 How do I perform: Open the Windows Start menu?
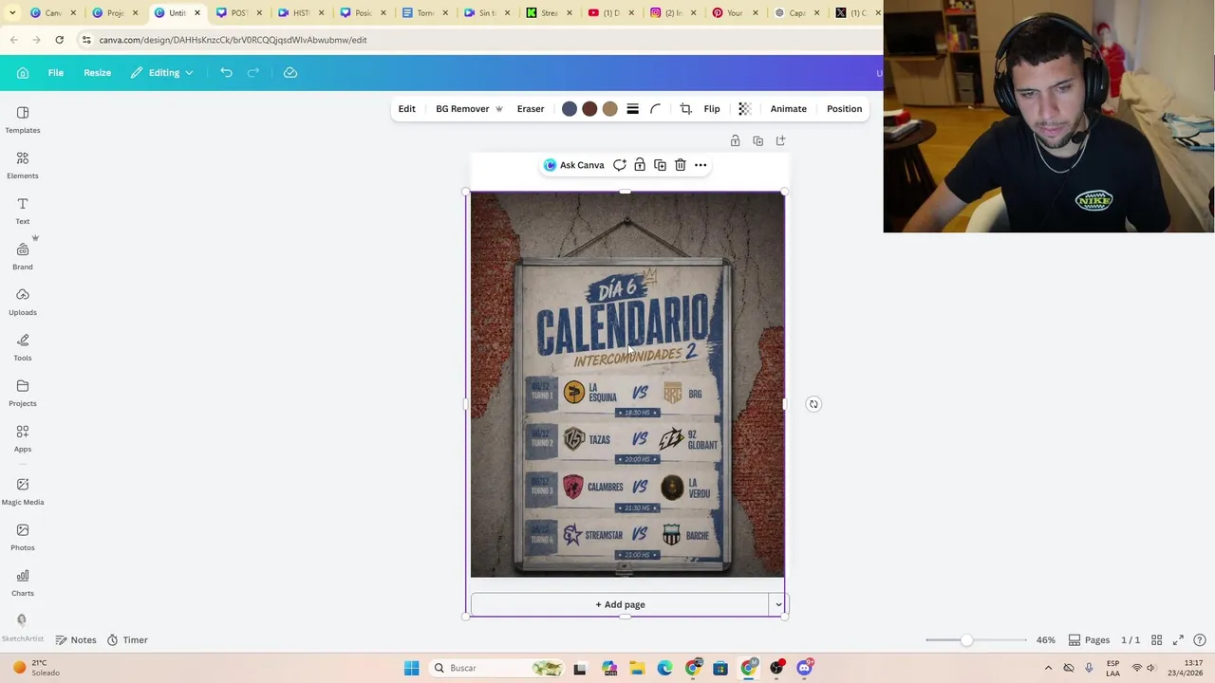411,668
